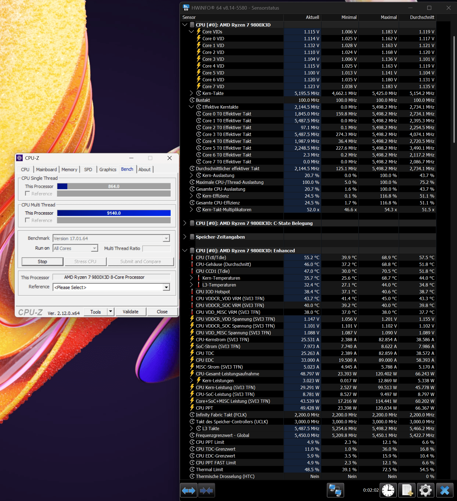The height and width of the screenshot is (501, 457).
Task: Click the clock icon beside Bustakt
Action: coord(192,100)
